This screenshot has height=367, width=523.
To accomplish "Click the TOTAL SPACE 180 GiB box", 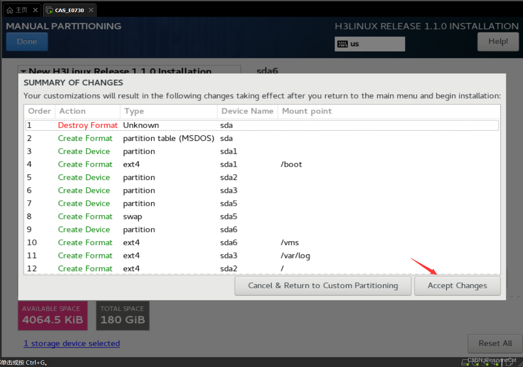I will (123, 315).
